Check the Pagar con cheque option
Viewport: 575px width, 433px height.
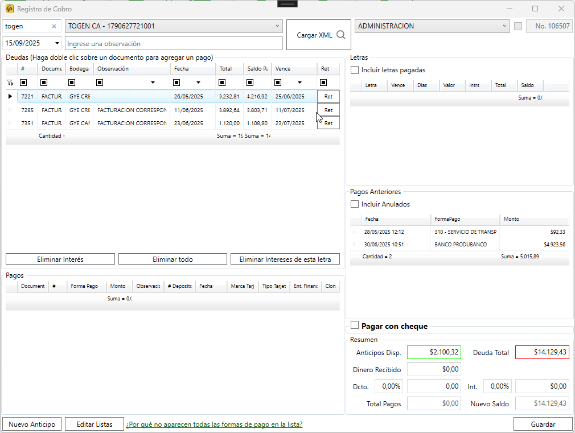[355, 325]
